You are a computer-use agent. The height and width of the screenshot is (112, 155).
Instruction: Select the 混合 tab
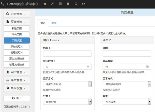43,23
